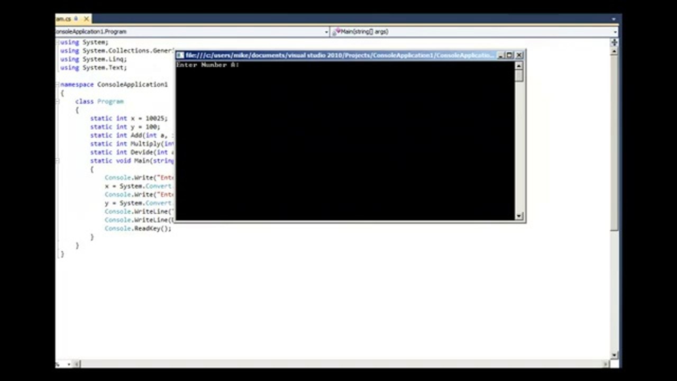The image size is (677, 381).
Task: Collapse the using directives outlining block
Action: [58, 42]
